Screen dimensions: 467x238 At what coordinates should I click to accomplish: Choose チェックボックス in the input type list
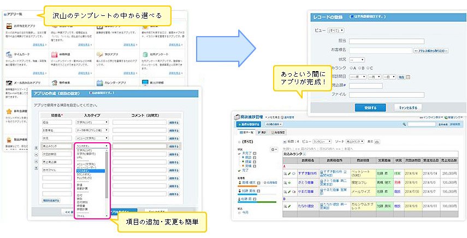click(x=84, y=178)
